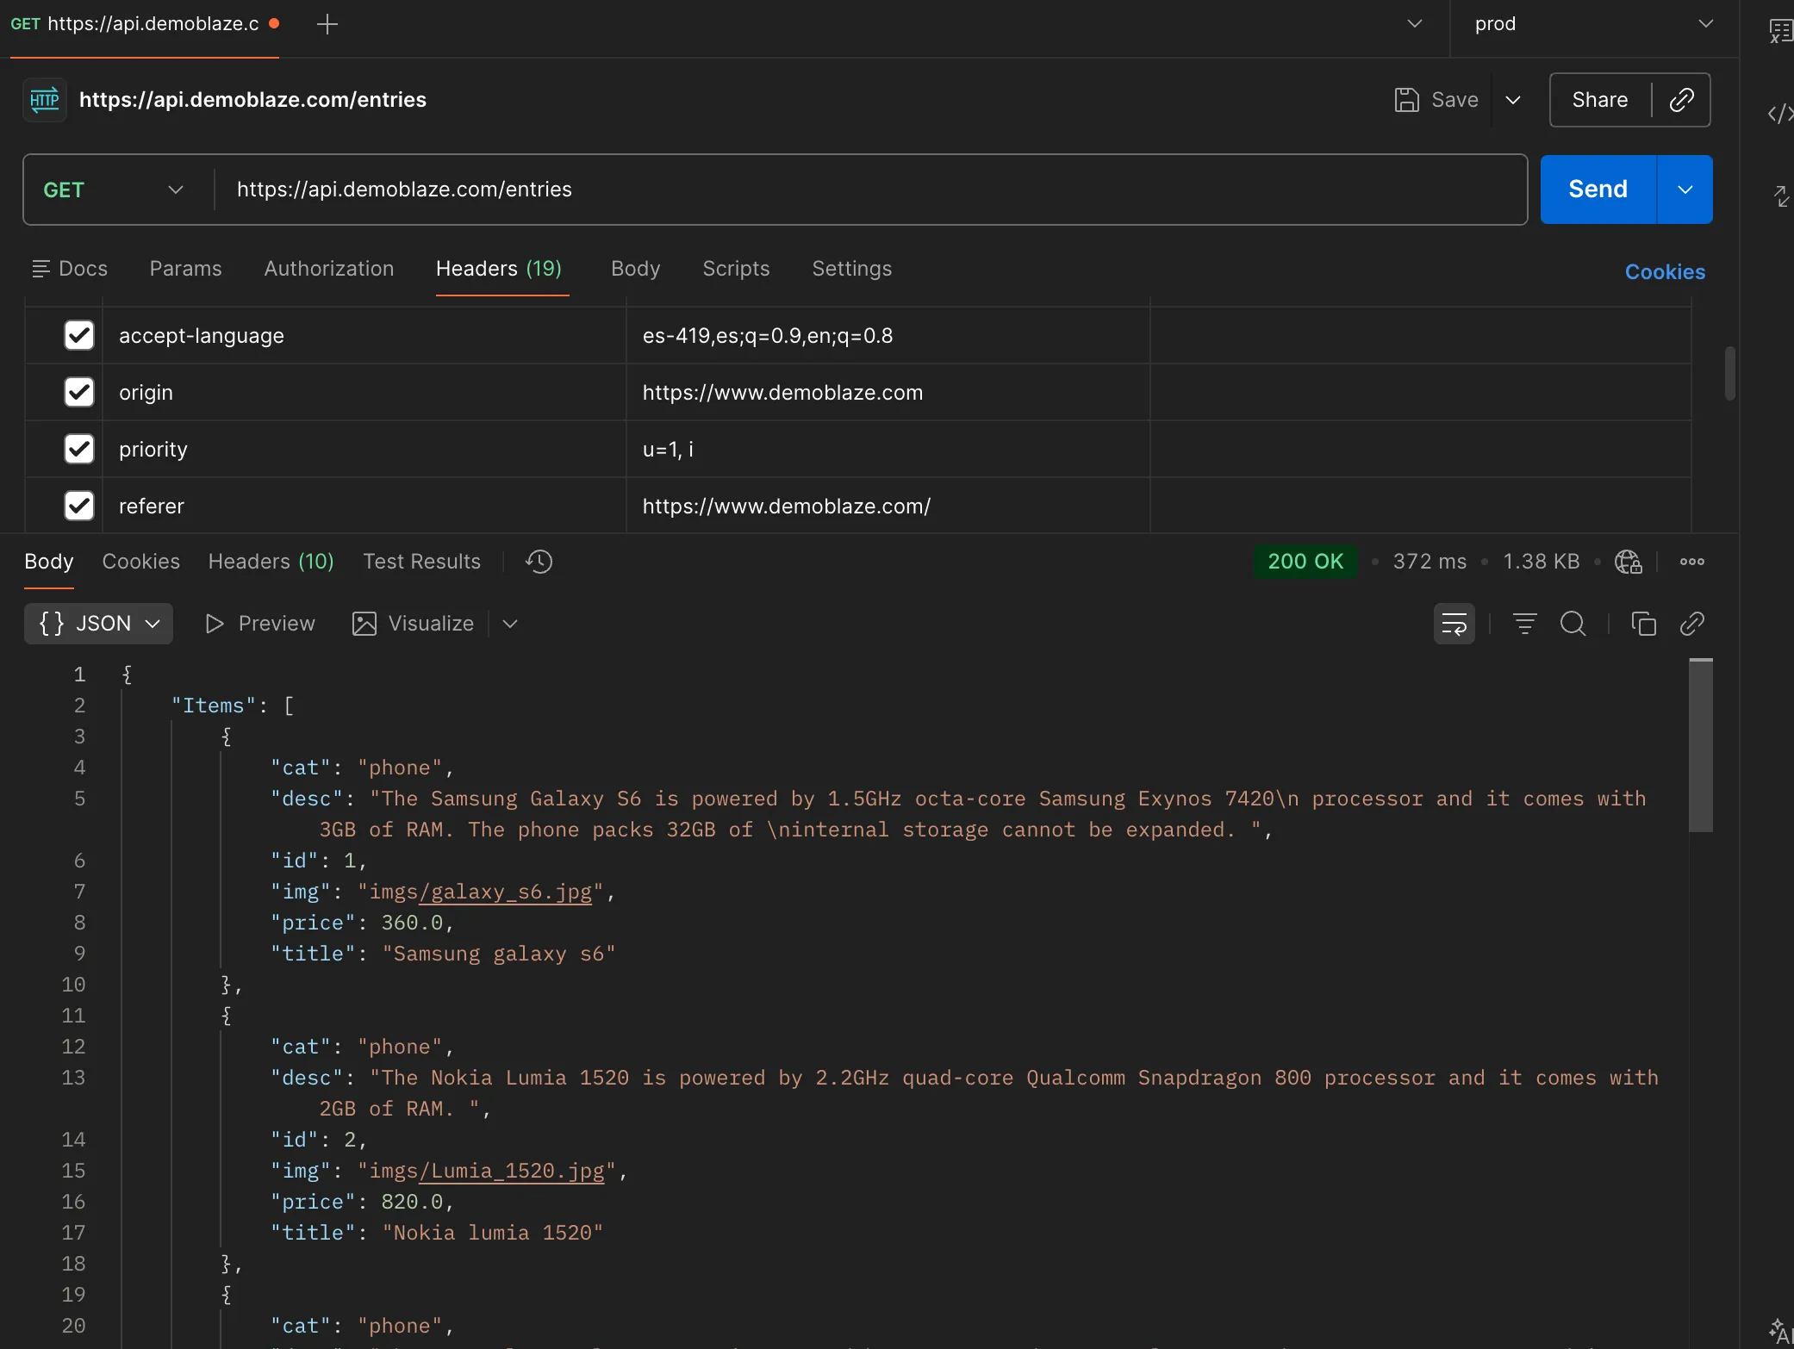This screenshot has height=1349, width=1794.
Task: Search within the response body
Action: click(x=1573, y=624)
